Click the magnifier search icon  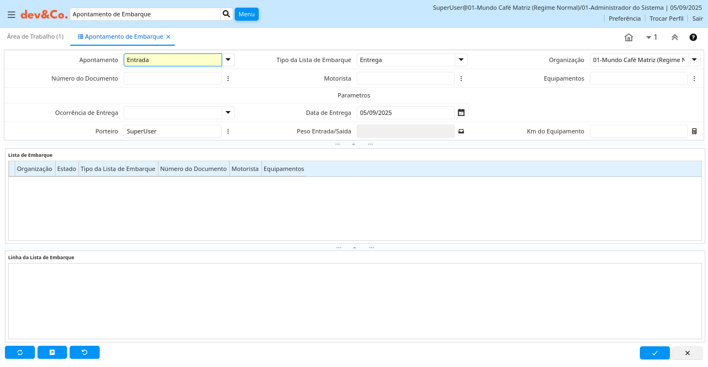(227, 14)
